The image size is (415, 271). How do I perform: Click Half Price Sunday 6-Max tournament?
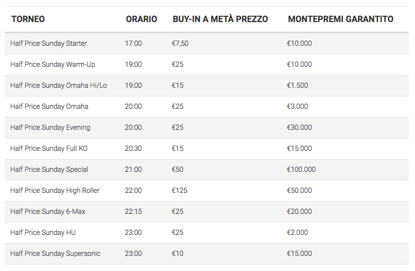pos(48,211)
